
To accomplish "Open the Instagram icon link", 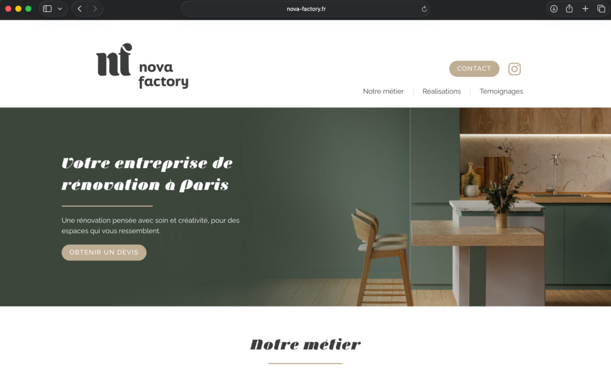I will click(514, 69).
